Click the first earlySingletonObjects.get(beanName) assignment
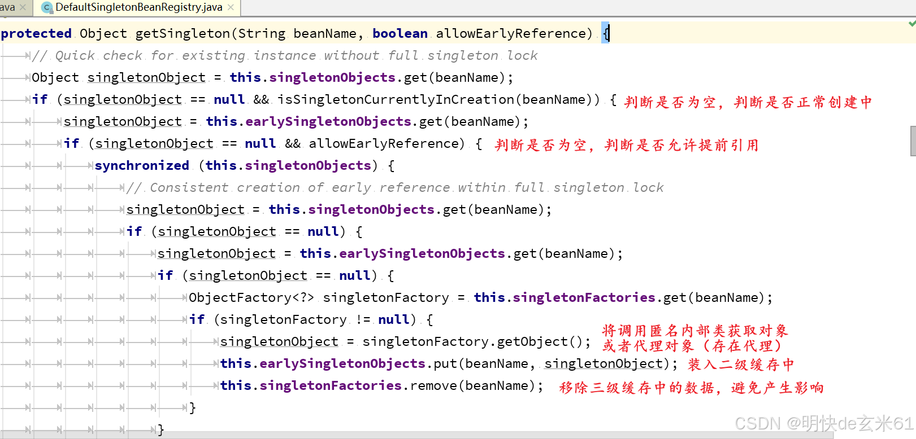This screenshot has height=439, width=916. coord(296,121)
